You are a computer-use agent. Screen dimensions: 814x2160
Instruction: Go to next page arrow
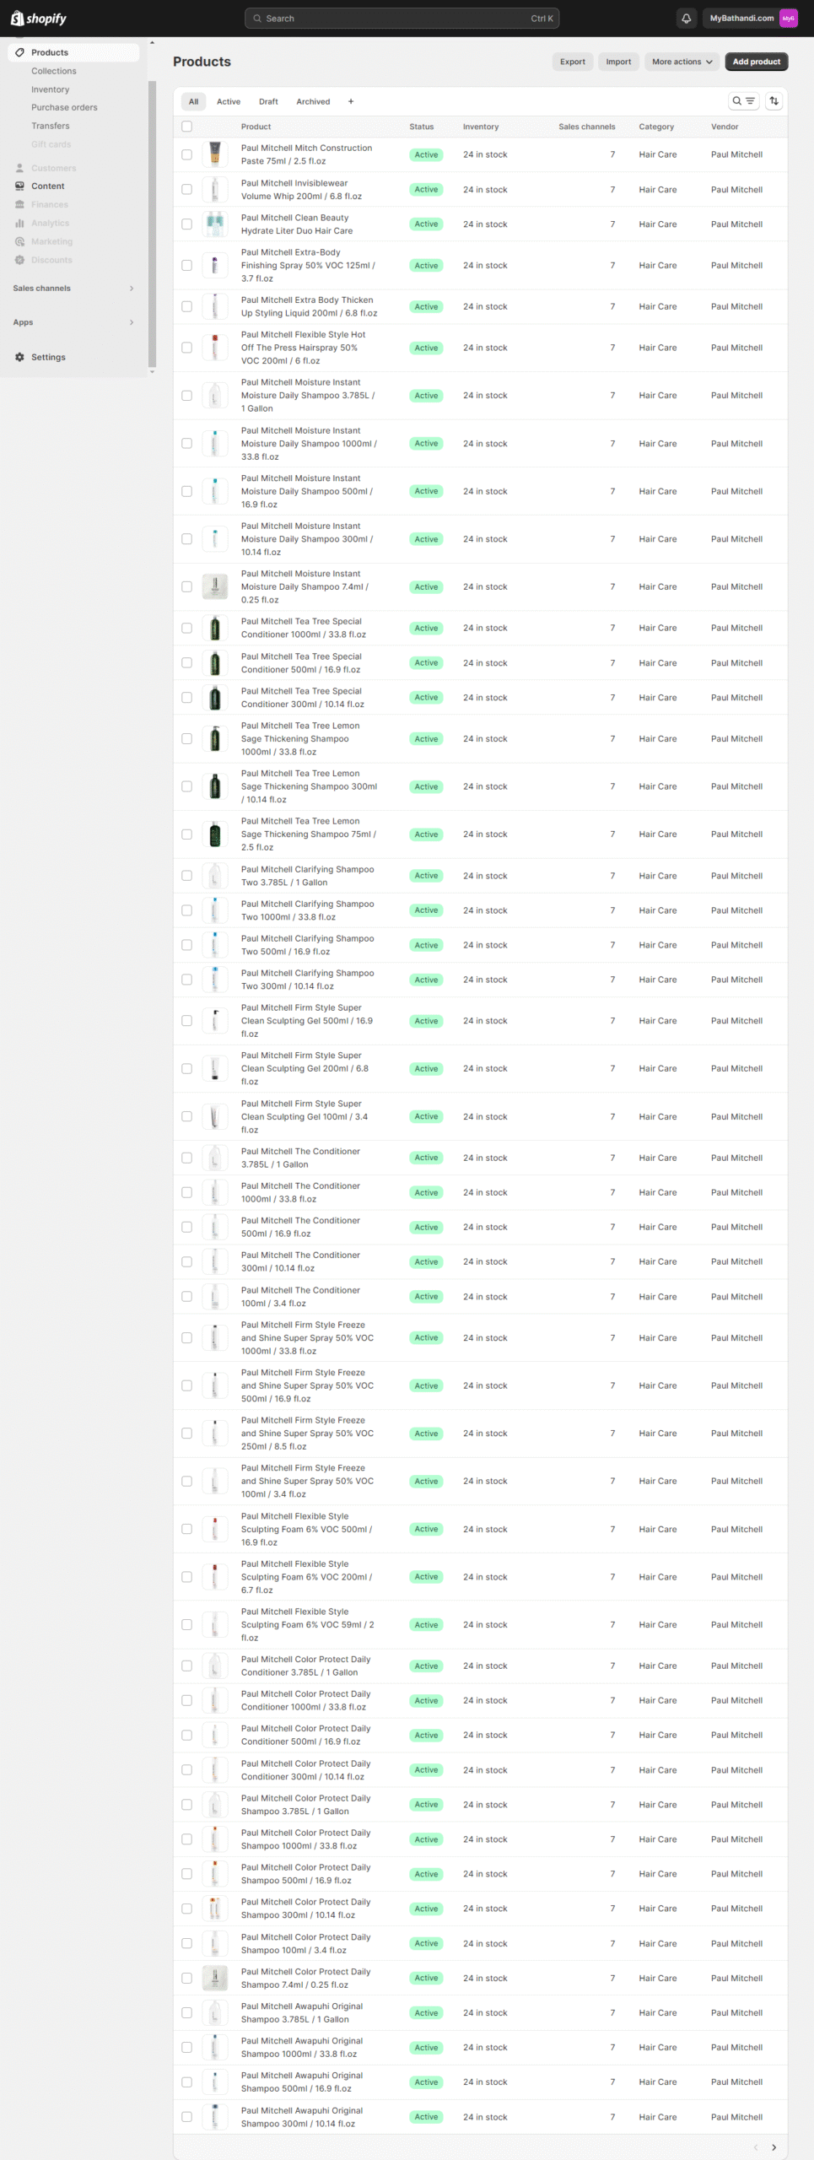coord(774,2147)
